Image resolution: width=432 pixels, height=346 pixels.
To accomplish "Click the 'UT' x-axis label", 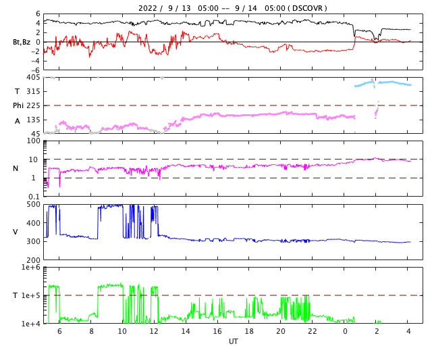I will click(x=233, y=341).
